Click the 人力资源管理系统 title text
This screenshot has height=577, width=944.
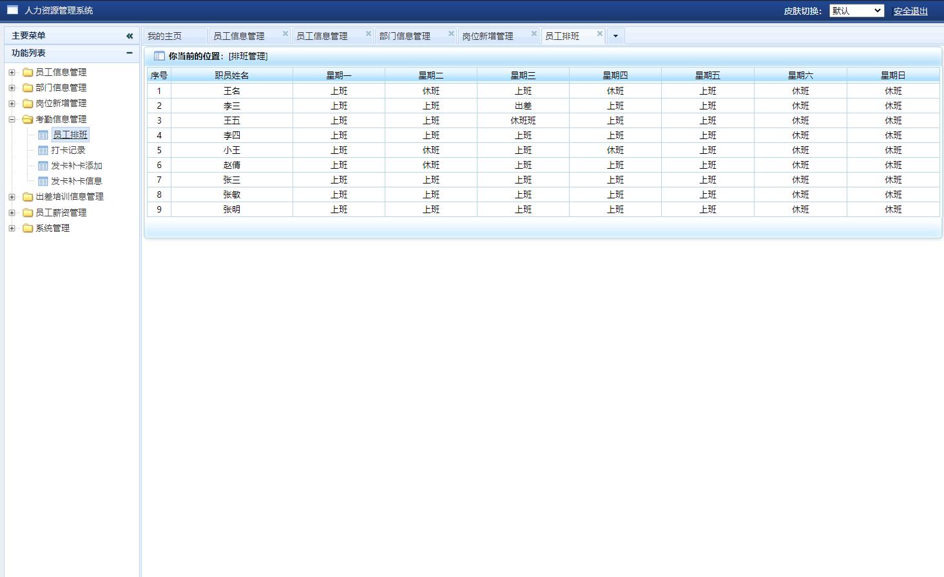pyautogui.click(x=59, y=10)
